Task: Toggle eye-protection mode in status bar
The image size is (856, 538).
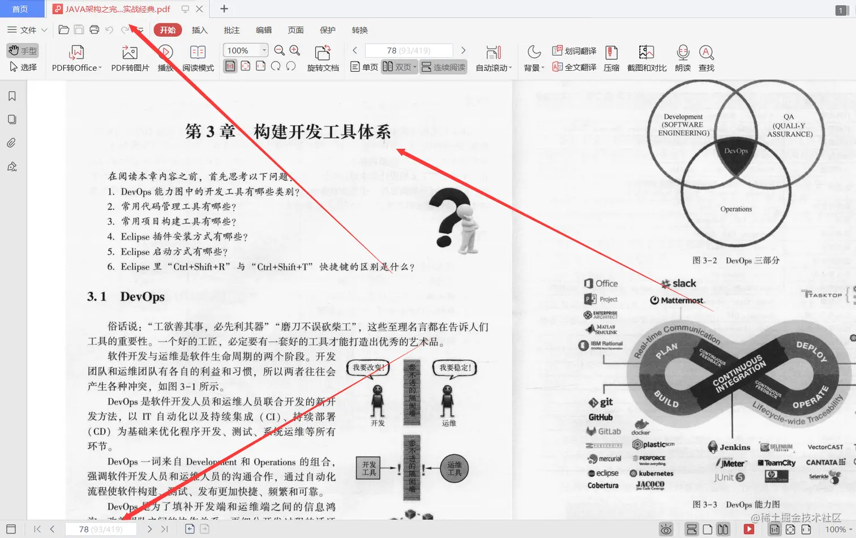Action: (665, 528)
